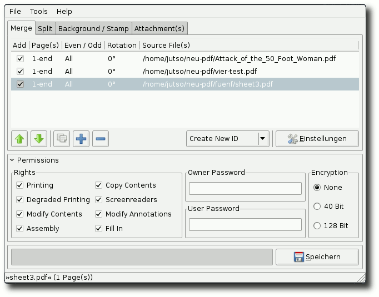Move selected file down with green arrow
The height and width of the screenshot is (297, 379).
point(39,139)
